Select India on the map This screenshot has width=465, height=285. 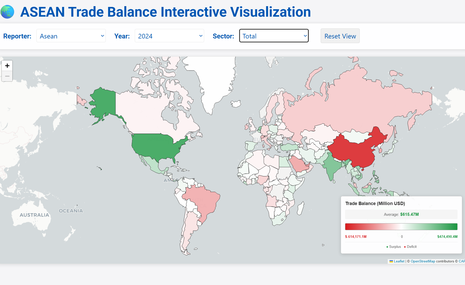click(332, 167)
